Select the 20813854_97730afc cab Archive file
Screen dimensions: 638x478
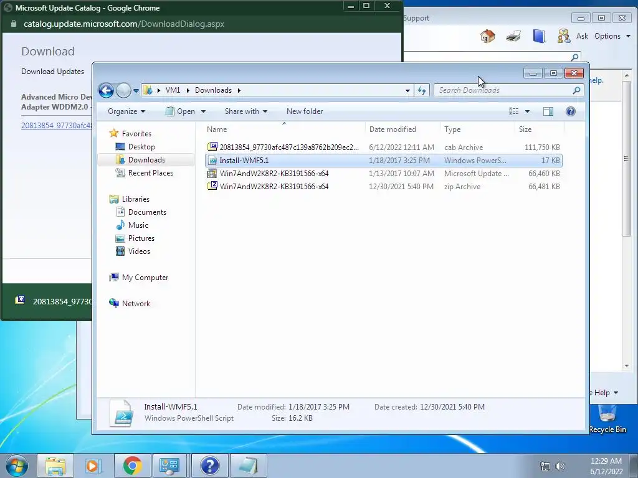(x=383, y=147)
